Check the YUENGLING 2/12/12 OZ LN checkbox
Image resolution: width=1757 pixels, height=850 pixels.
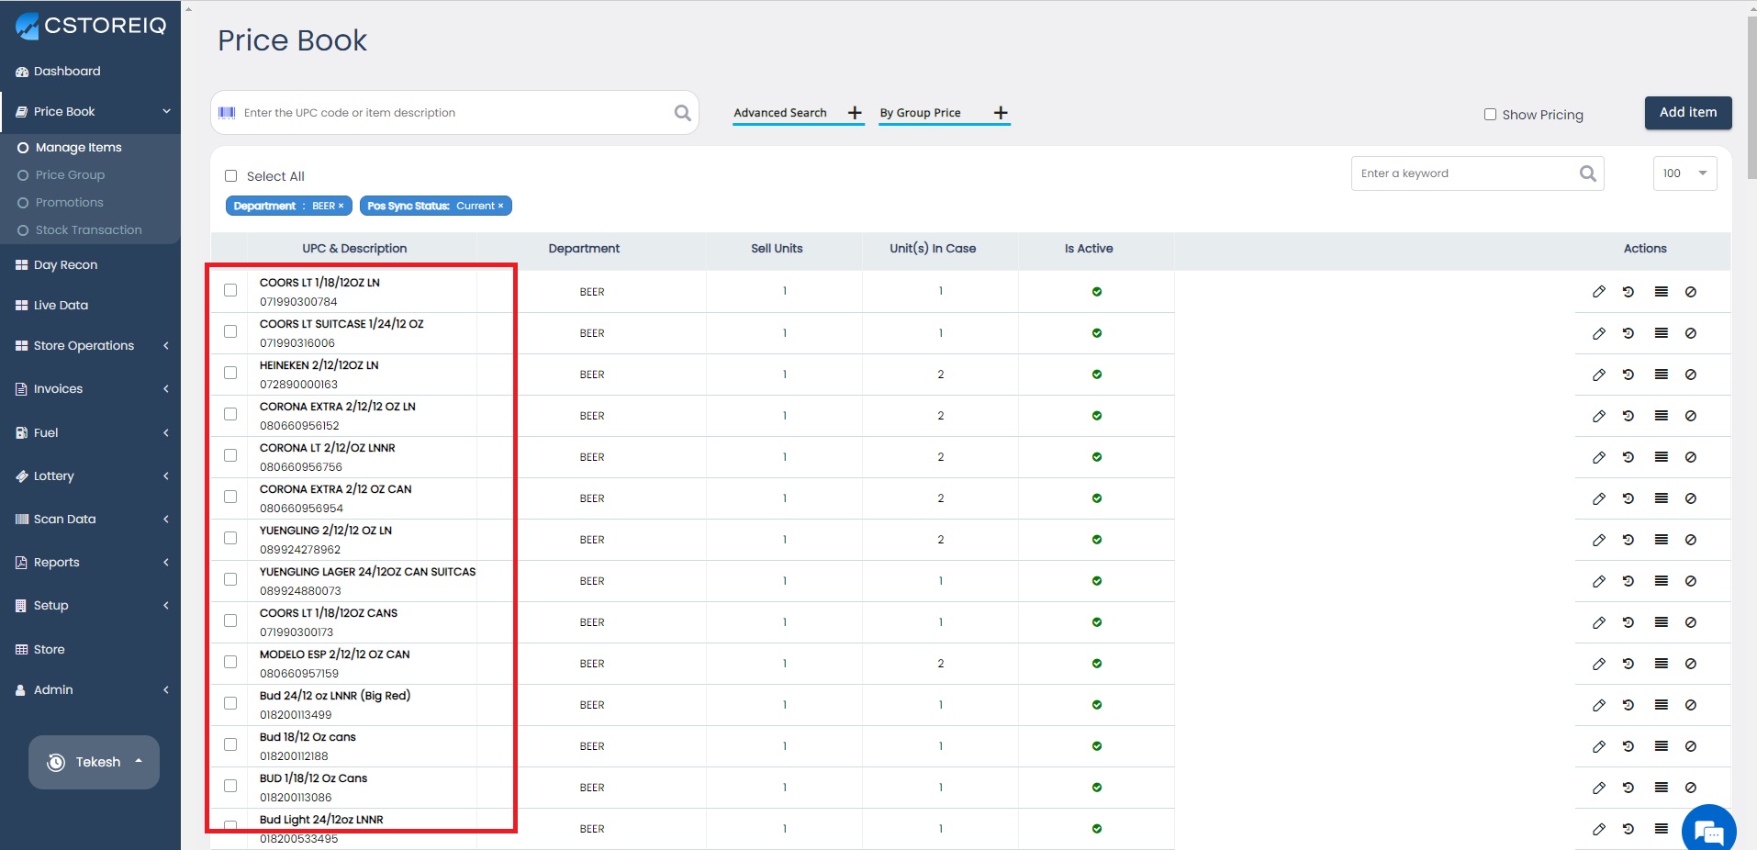[230, 538]
